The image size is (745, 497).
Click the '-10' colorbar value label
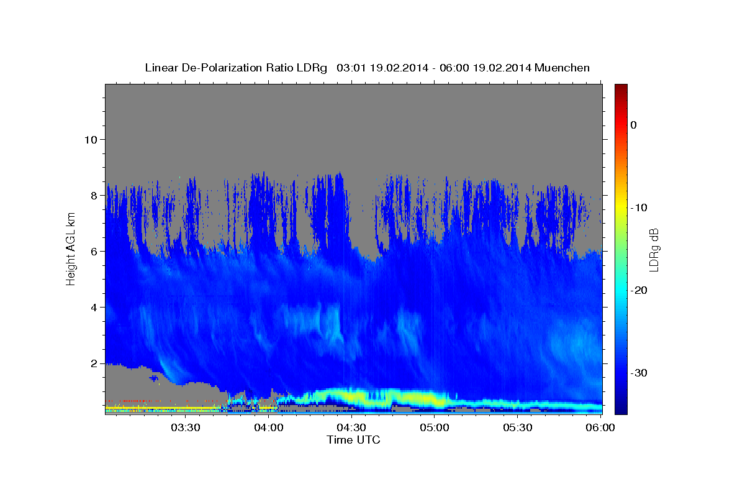(638, 207)
